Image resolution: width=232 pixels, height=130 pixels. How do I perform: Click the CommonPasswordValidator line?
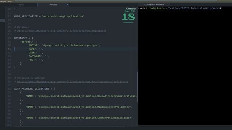(x=80, y=118)
